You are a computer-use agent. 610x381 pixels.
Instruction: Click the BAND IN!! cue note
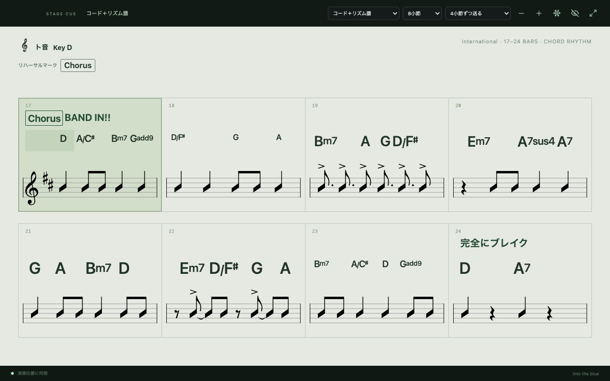88,118
